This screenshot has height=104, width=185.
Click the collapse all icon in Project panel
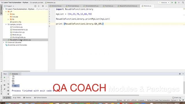pos(38,6)
